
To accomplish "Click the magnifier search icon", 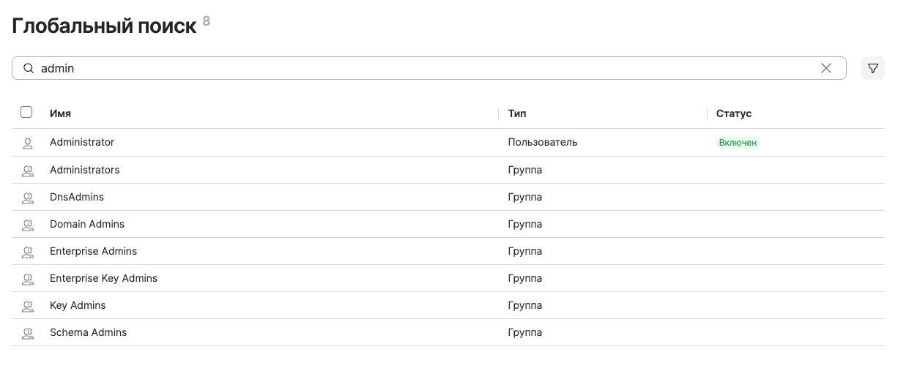I will coord(29,68).
